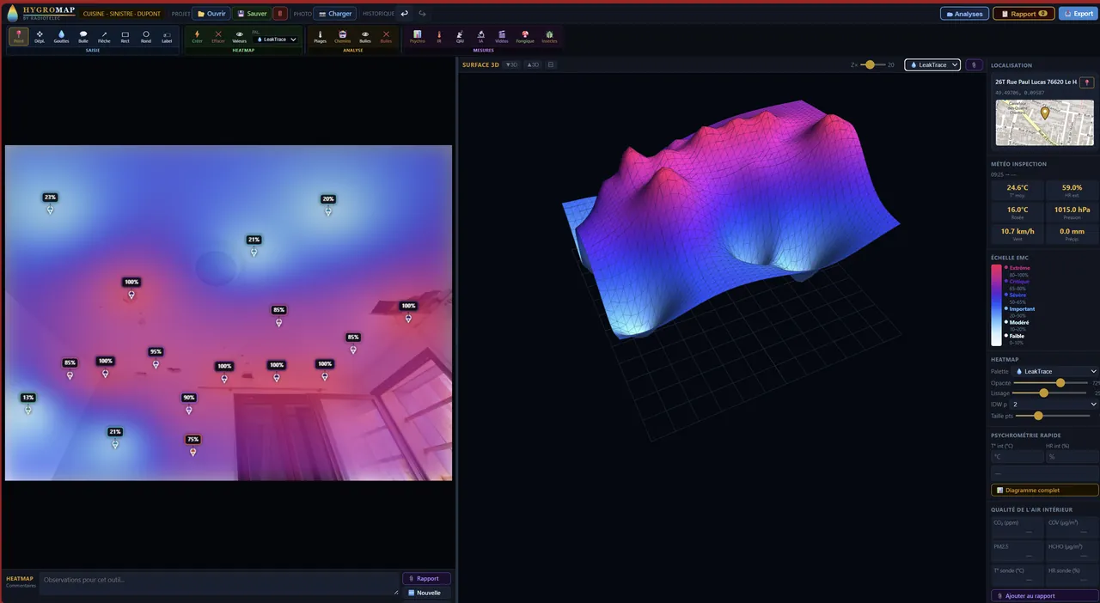1100x603 pixels.
Task: Open Diagramme complet button
Action: coord(1044,490)
